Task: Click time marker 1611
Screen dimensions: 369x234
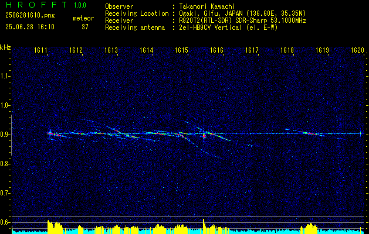Action: click(40, 50)
